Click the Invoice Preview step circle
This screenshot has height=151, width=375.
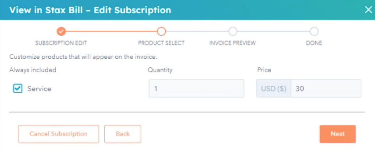[x=232, y=31]
